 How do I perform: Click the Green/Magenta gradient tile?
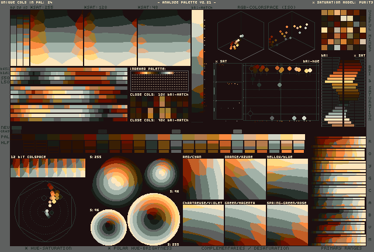(245, 224)
